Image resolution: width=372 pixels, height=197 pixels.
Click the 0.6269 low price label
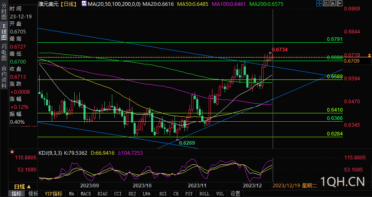coord(187,143)
